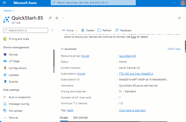This screenshot has height=122, width=186.
Task: Go to Home breadcrumb
Action: click(7, 11)
